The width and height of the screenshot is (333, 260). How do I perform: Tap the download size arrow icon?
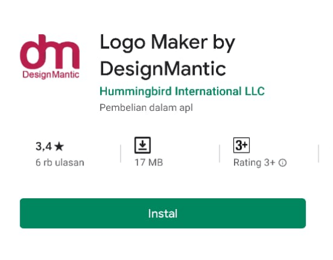pyautogui.click(x=143, y=145)
